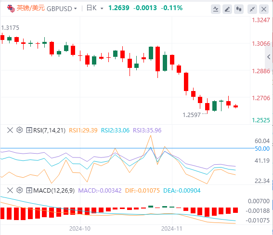This screenshot has height=235, width=273.
Task: Click the percent change -0.11%
Action: (x=172, y=8)
